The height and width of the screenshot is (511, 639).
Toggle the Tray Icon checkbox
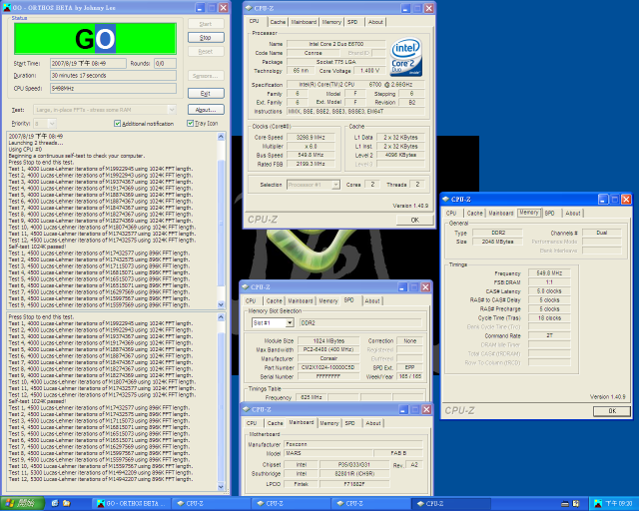[x=190, y=123]
